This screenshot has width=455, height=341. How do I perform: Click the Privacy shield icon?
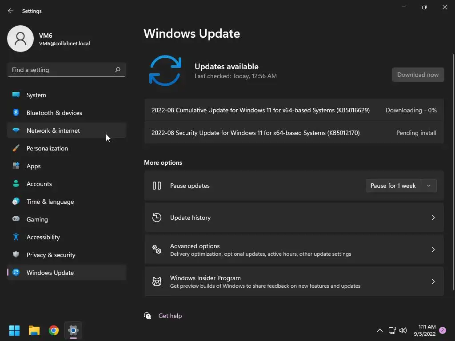pyautogui.click(x=16, y=254)
